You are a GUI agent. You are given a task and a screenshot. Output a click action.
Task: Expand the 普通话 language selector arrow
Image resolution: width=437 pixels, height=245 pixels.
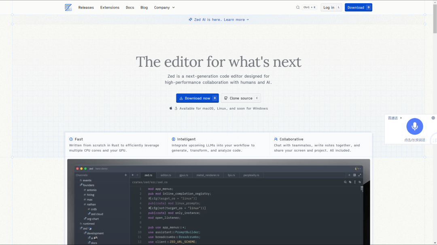[x=401, y=118]
